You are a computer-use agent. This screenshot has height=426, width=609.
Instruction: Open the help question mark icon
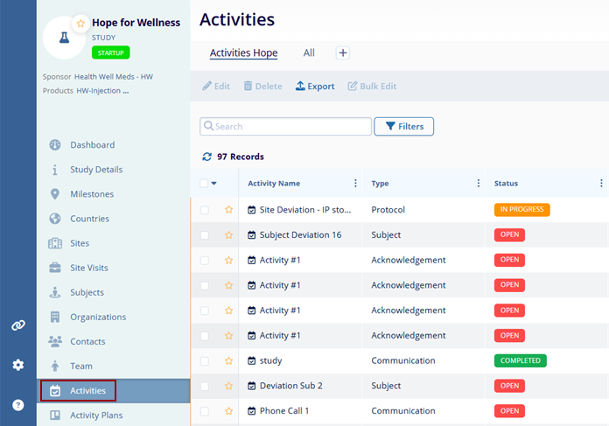pyautogui.click(x=17, y=405)
